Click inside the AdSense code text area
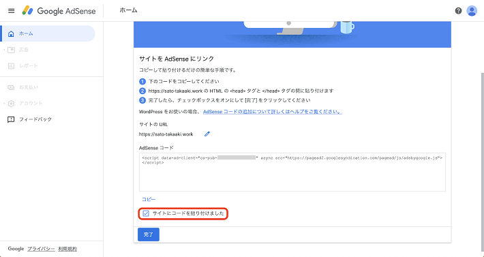484x257 pixels. (x=292, y=172)
